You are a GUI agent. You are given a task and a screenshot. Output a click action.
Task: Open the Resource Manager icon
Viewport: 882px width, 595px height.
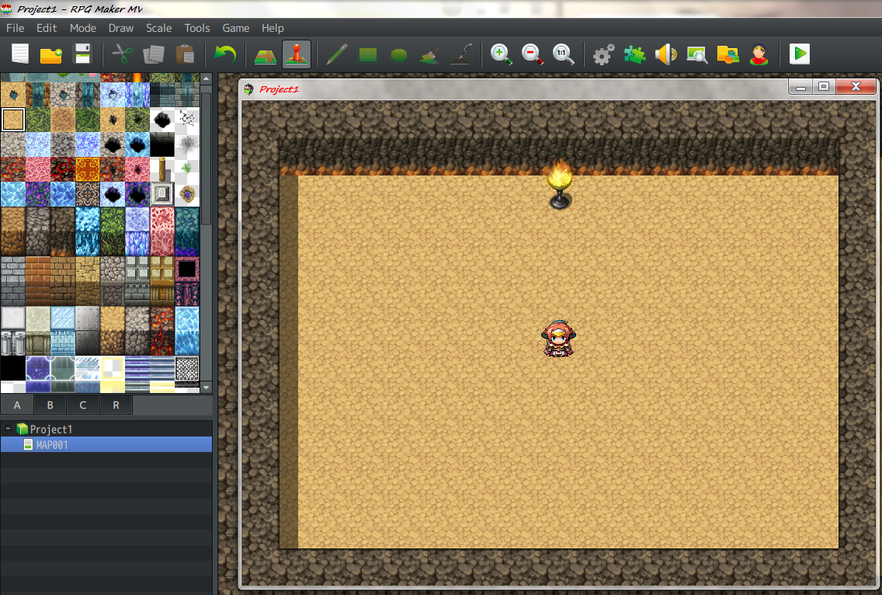coord(727,54)
